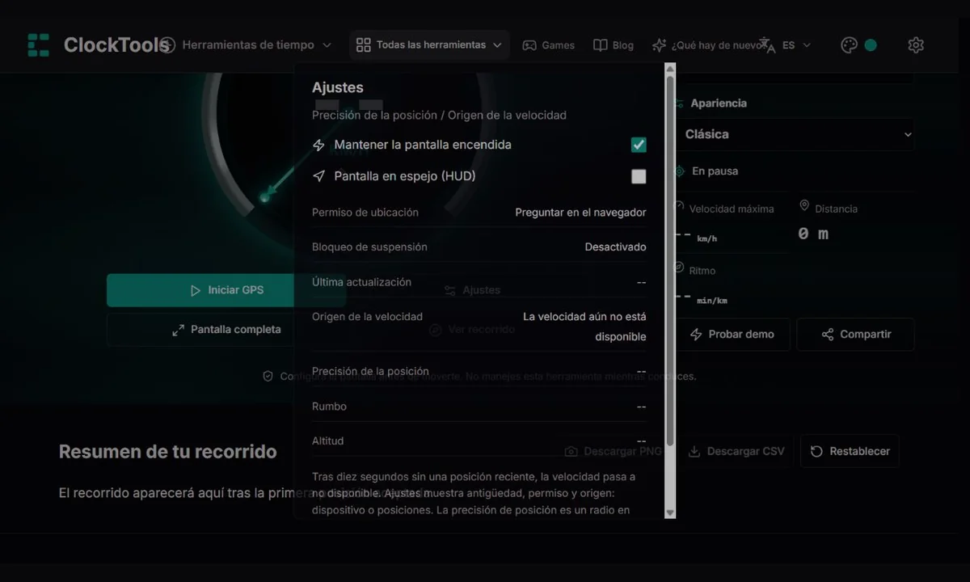The height and width of the screenshot is (582, 970).
Task: Click the settings panel scrollbar thumb
Action: click(x=669, y=260)
